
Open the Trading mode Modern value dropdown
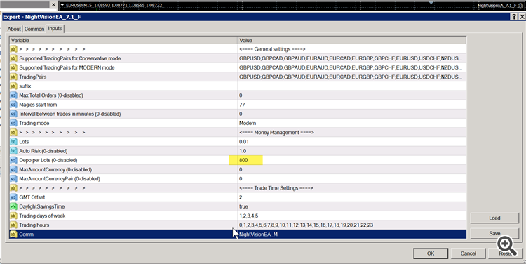(x=352, y=124)
